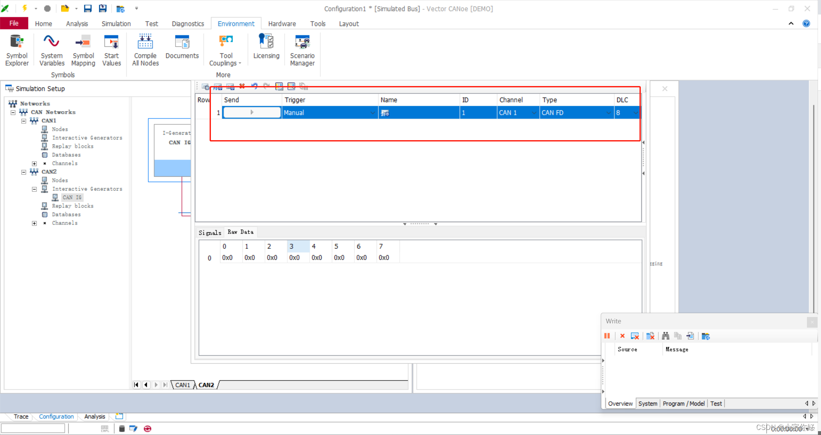This screenshot has width=821, height=435.
Task: Delete the selected Write window entry
Action: (x=622, y=336)
